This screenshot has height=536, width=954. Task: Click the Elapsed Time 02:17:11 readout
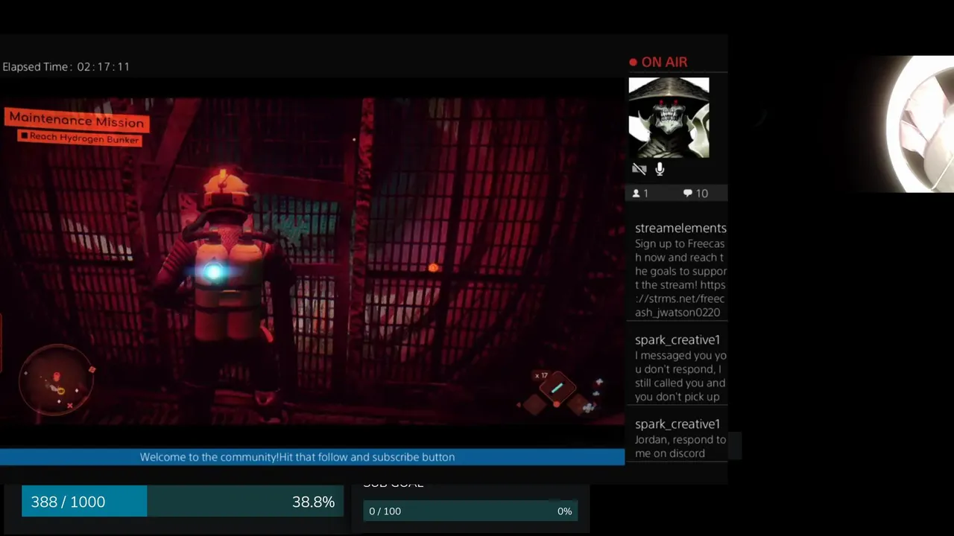(66, 67)
